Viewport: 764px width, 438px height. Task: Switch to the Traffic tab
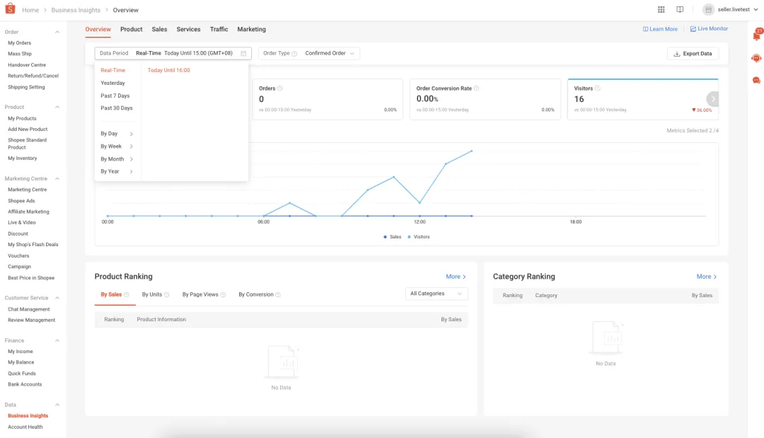pos(219,30)
